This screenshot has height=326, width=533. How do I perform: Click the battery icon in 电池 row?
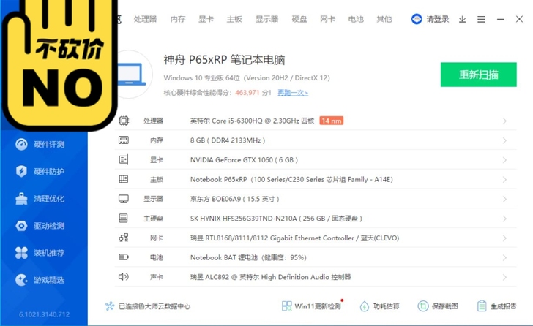point(124,257)
